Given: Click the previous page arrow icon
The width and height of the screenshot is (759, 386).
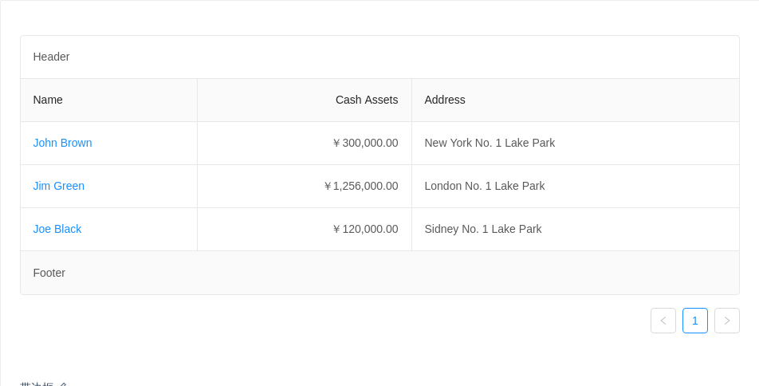Looking at the screenshot, I should (663, 321).
